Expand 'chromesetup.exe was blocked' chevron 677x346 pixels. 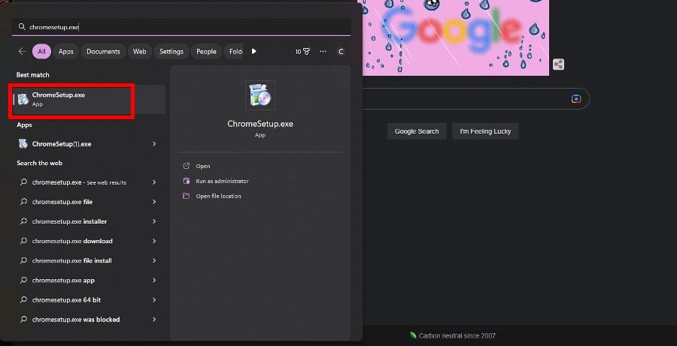(154, 319)
